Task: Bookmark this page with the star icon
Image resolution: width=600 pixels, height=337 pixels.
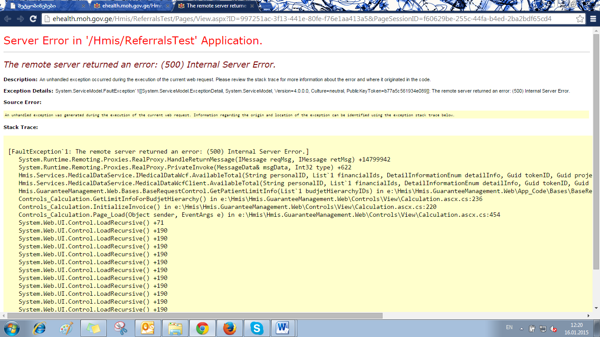Action: (x=580, y=19)
